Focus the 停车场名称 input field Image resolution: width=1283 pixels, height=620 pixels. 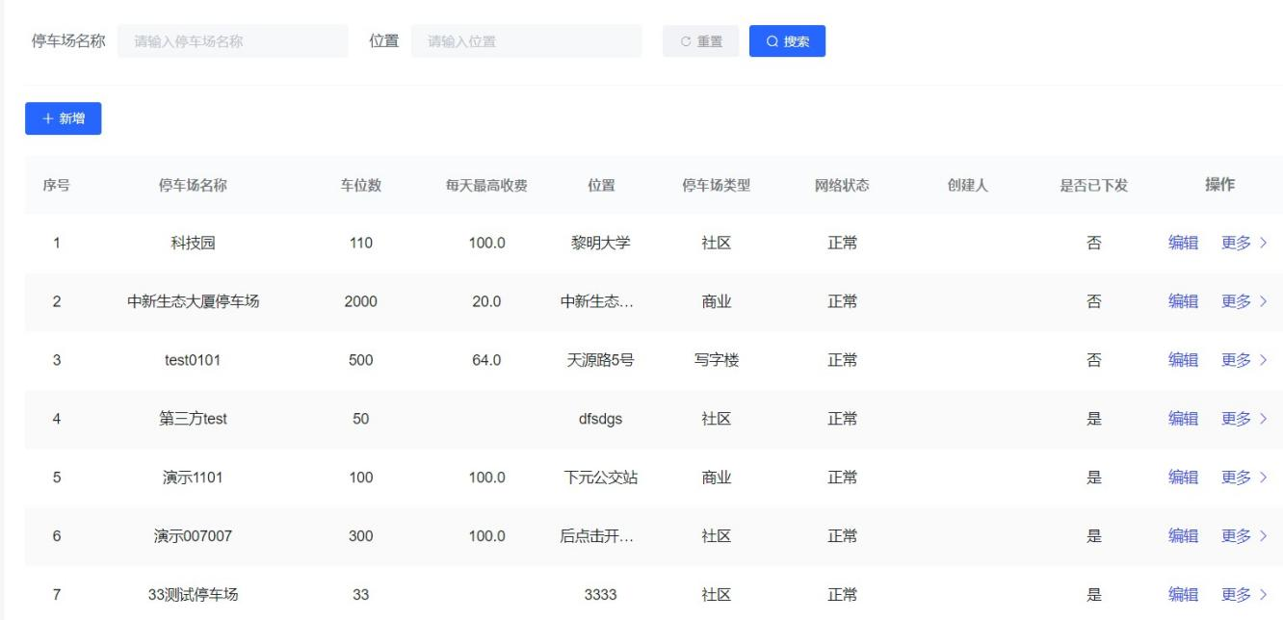(x=232, y=41)
